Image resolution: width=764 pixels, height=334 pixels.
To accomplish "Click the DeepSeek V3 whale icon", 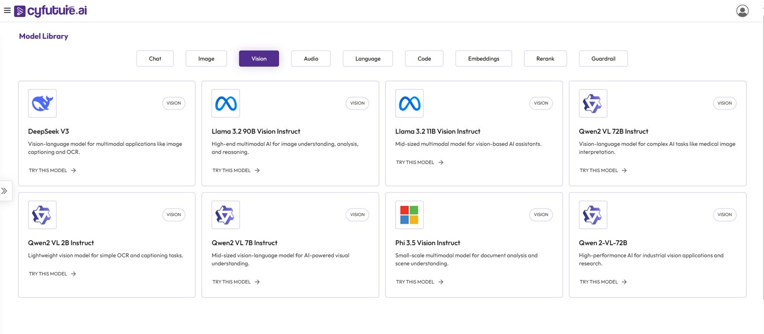I will pos(42,103).
